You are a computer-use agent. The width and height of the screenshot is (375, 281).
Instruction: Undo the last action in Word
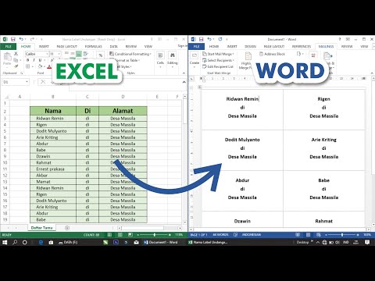(209, 39)
